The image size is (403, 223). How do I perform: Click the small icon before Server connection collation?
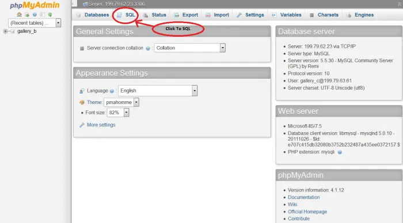pos(82,48)
